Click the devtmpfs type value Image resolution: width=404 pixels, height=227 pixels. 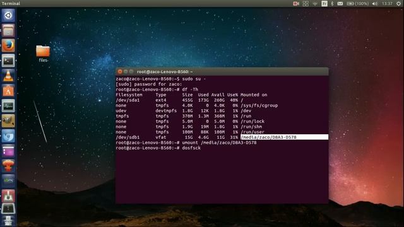point(166,111)
